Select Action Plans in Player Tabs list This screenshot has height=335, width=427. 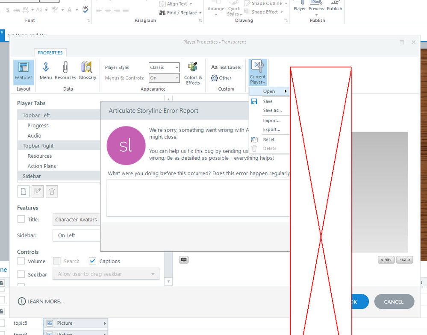[x=59, y=166]
